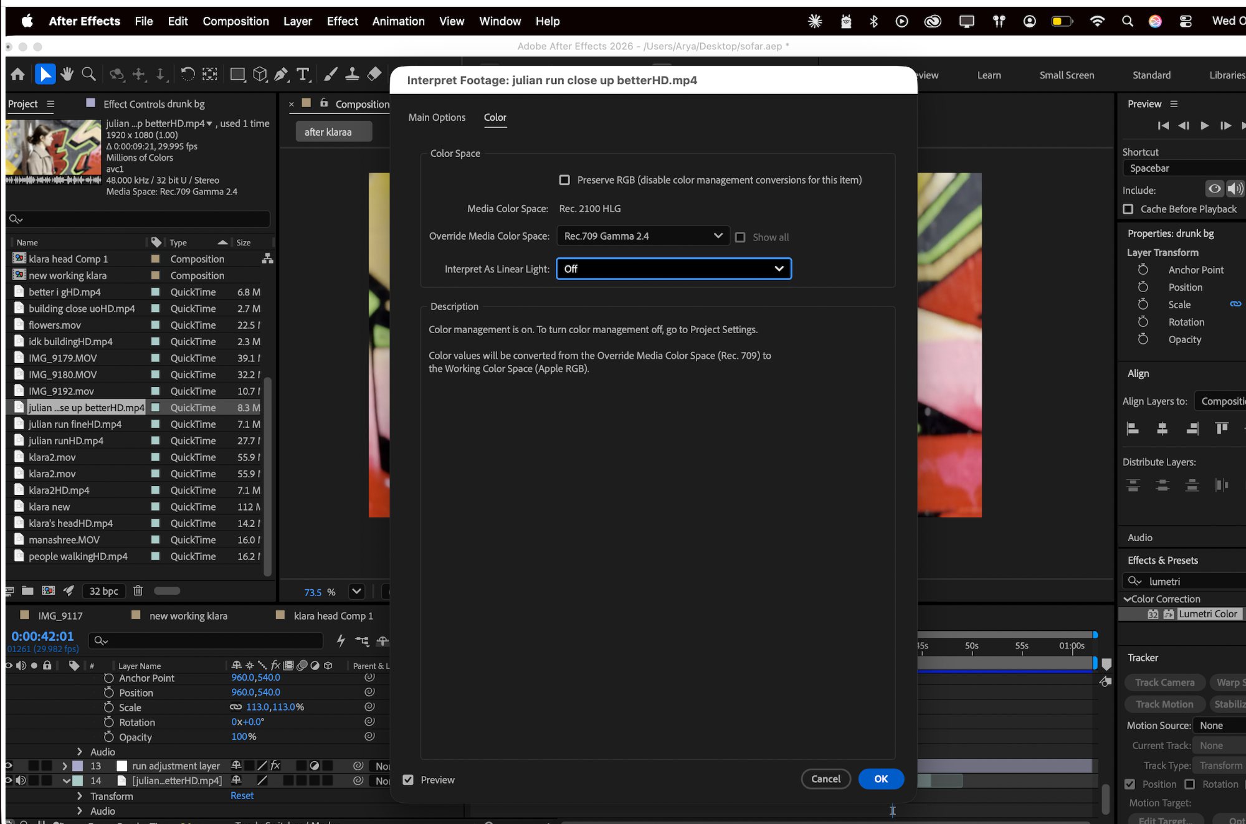
Task: Select the Rectangle shape tool
Action: [237, 75]
